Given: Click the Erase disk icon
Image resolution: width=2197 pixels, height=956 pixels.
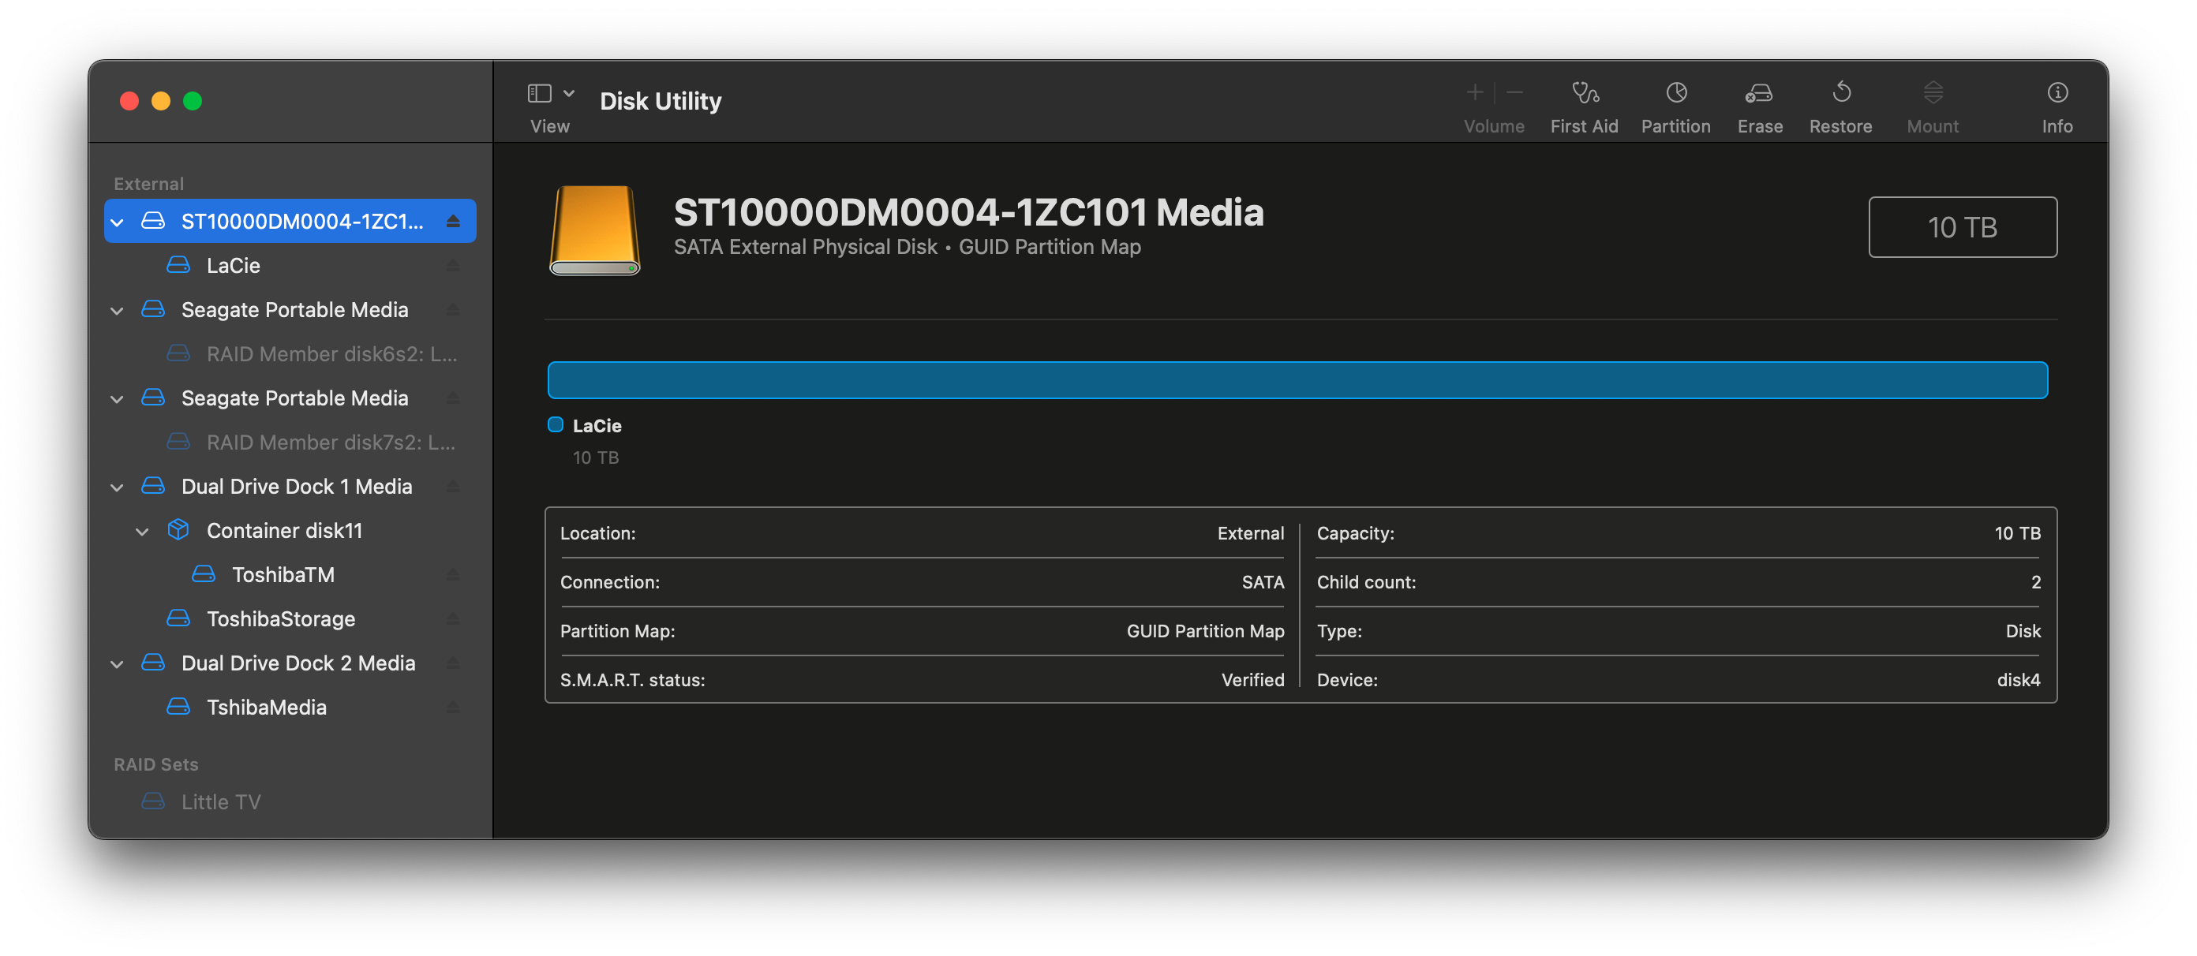Looking at the screenshot, I should coord(1758,92).
